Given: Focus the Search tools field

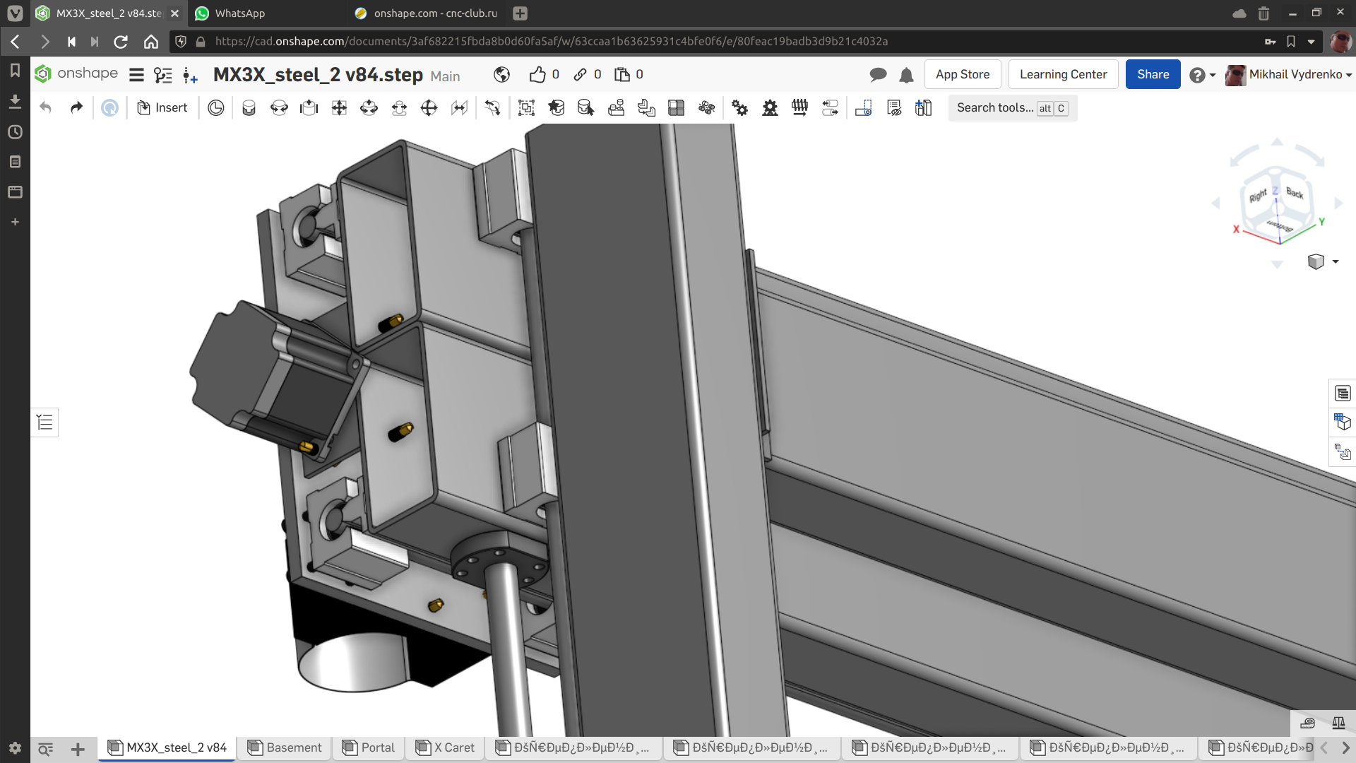Looking at the screenshot, I should 994,108.
